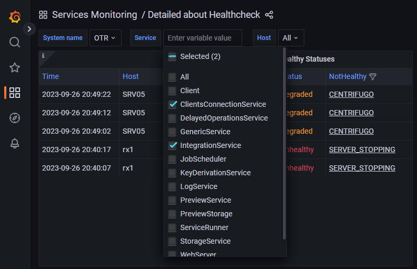
Task: Sort by the Time column header
Action: click(51, 76)
